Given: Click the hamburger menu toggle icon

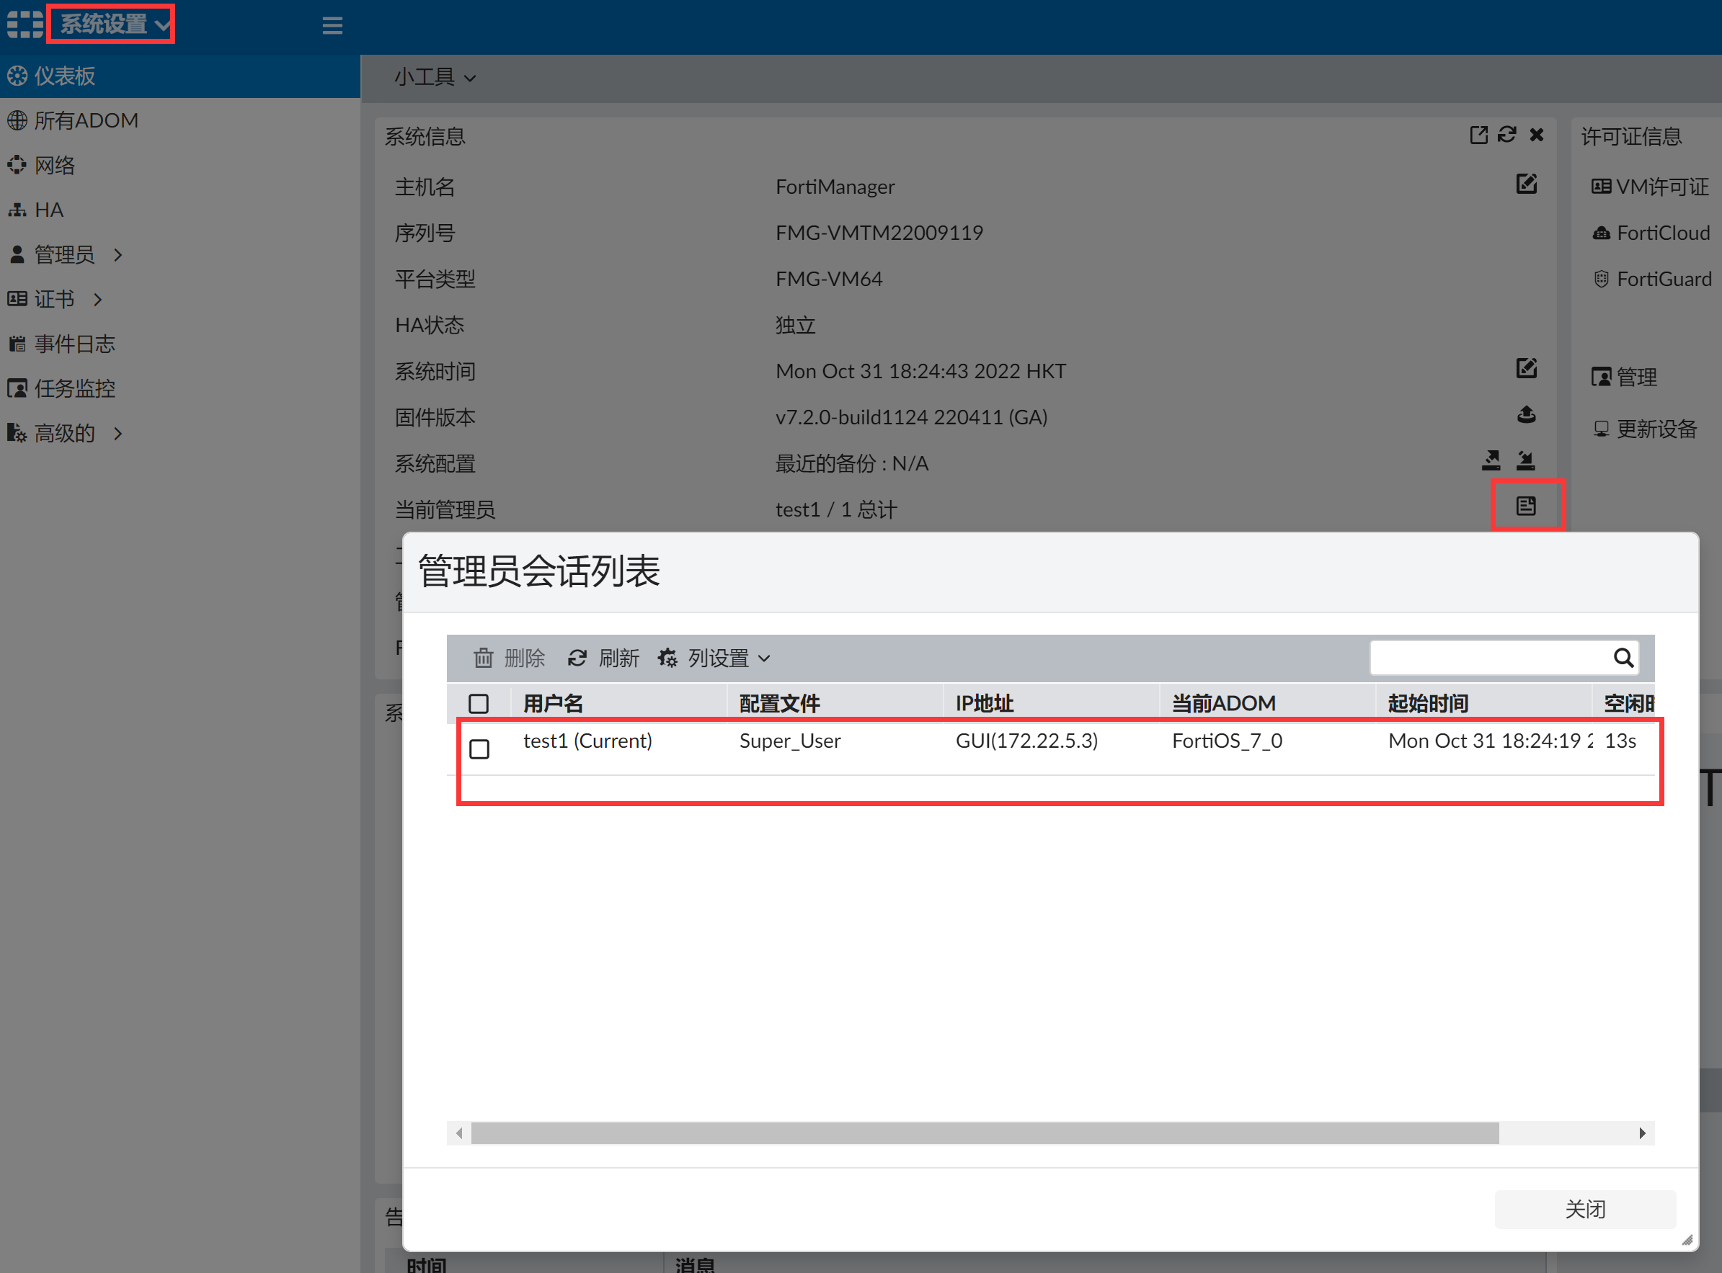Looking at the screenshot, I should (x=332, y=25).
